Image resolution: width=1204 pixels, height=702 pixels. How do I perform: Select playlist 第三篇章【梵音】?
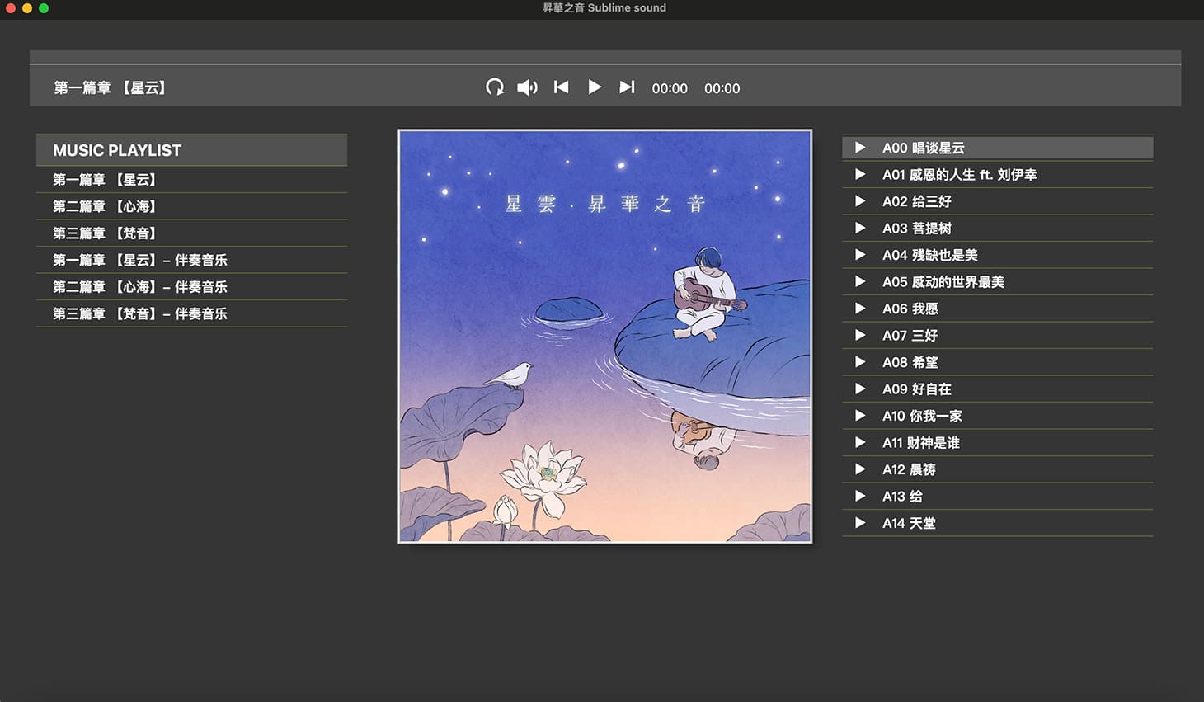[x=191, y=233]
